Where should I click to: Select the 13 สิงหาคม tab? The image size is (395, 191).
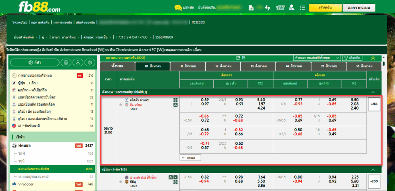[x=258, y=66]
